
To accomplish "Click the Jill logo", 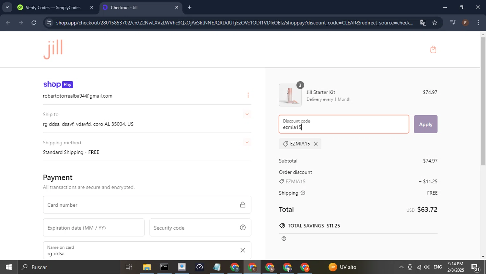I will coord(53,49).
